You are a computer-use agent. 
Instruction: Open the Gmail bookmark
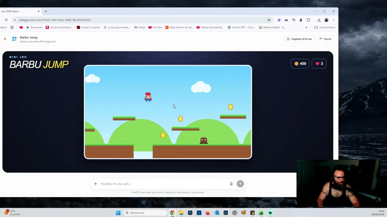click(x=140, y=27)
